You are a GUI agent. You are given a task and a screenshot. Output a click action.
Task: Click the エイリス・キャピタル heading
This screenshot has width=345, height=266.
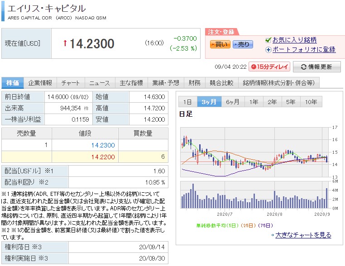coord(47,9)
